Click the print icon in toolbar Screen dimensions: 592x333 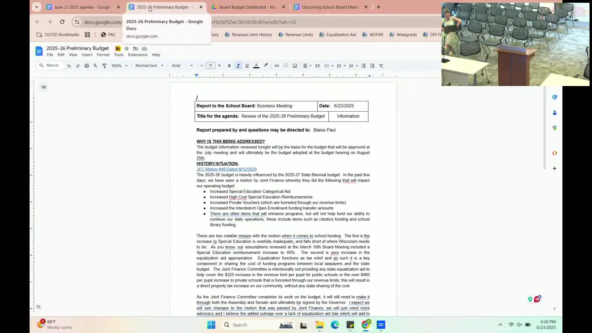[x=87, y=66]
